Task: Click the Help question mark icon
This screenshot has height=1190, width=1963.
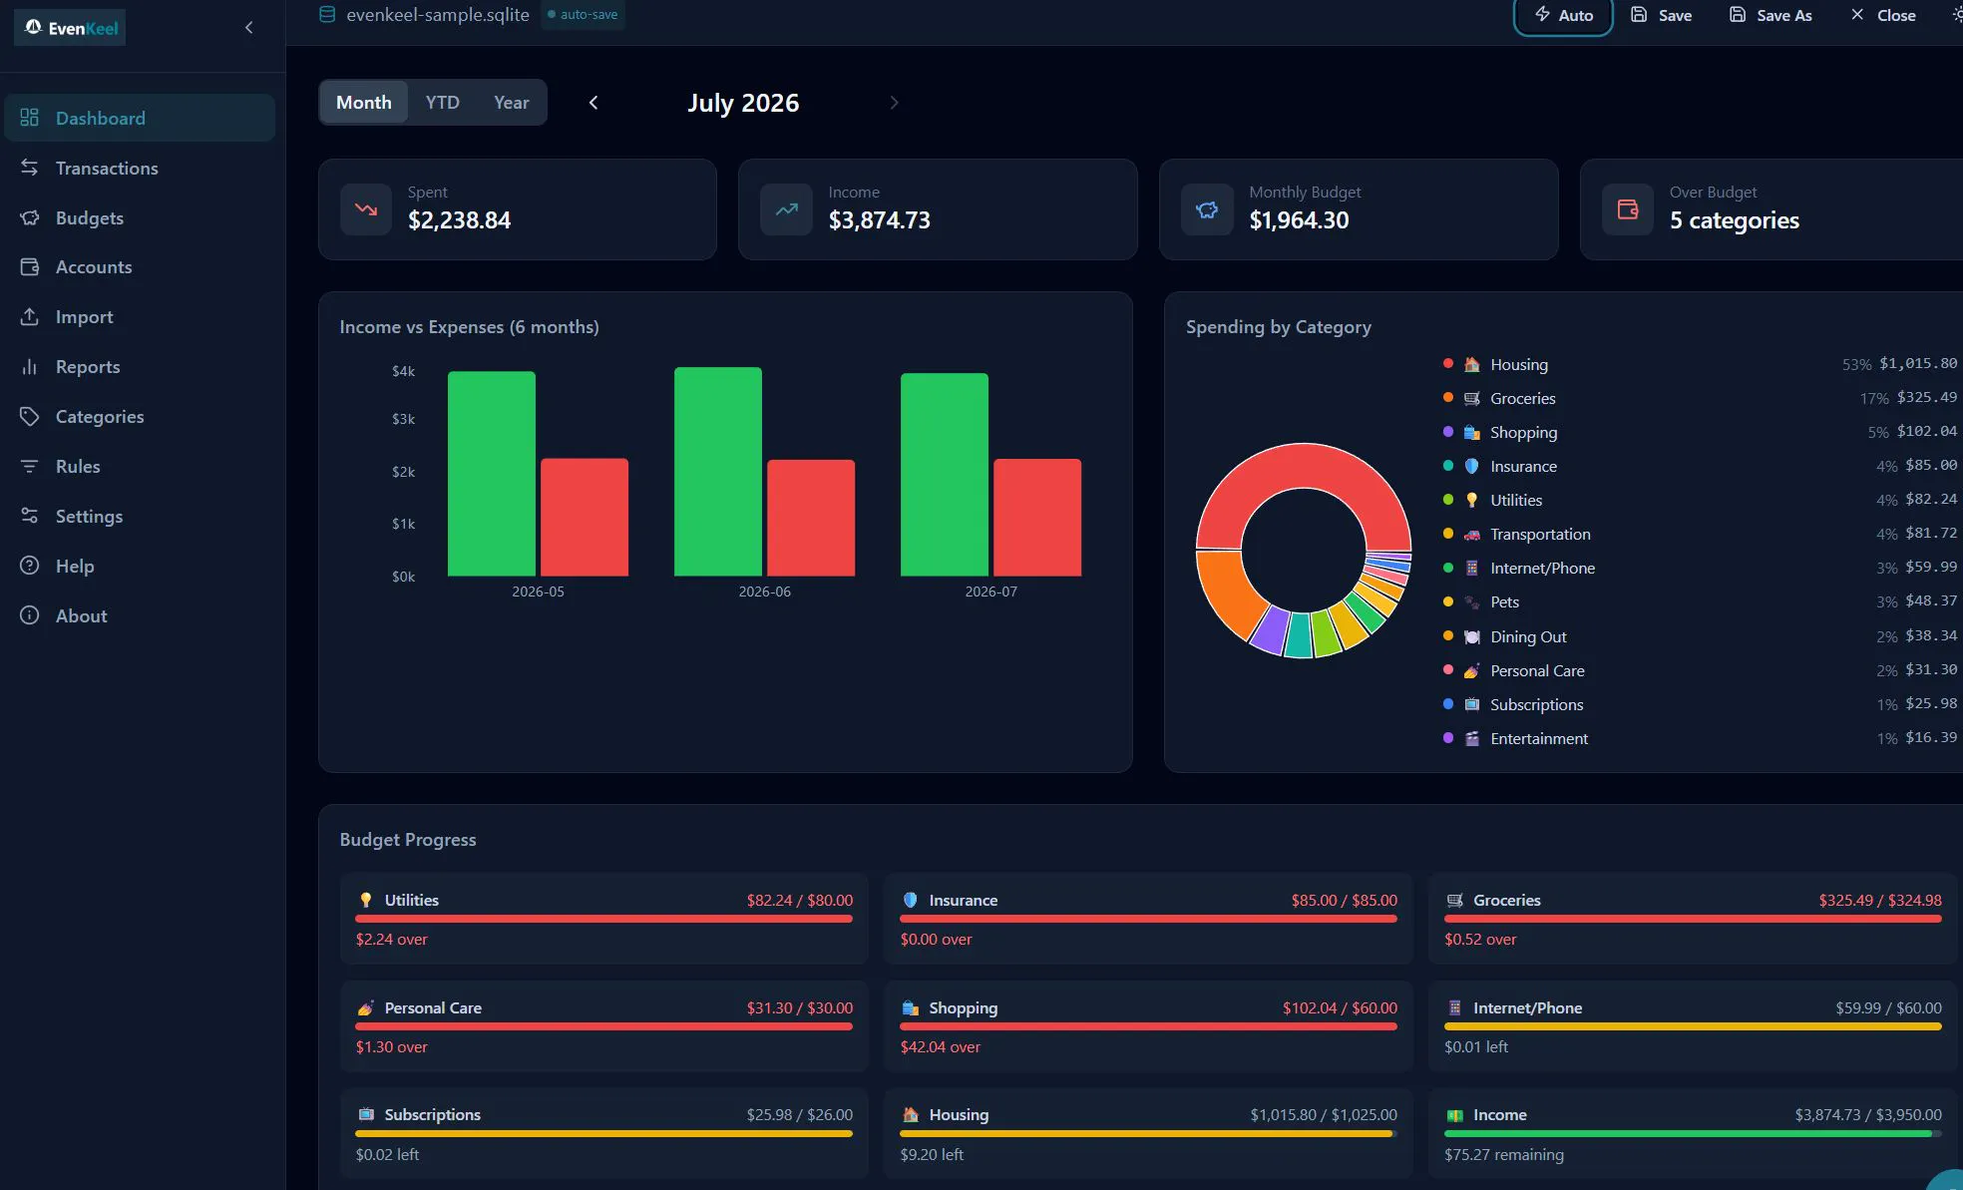Action: (30, 566)
